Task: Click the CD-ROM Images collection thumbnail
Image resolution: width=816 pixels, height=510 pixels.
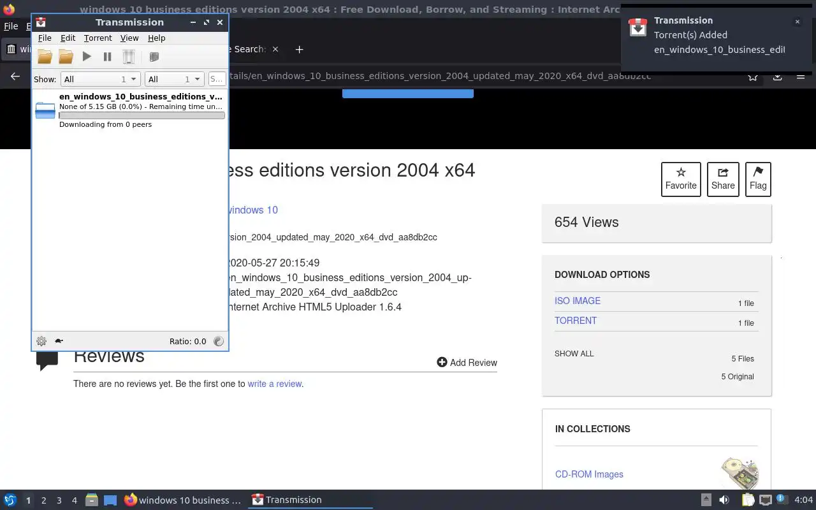Action: 740,474
